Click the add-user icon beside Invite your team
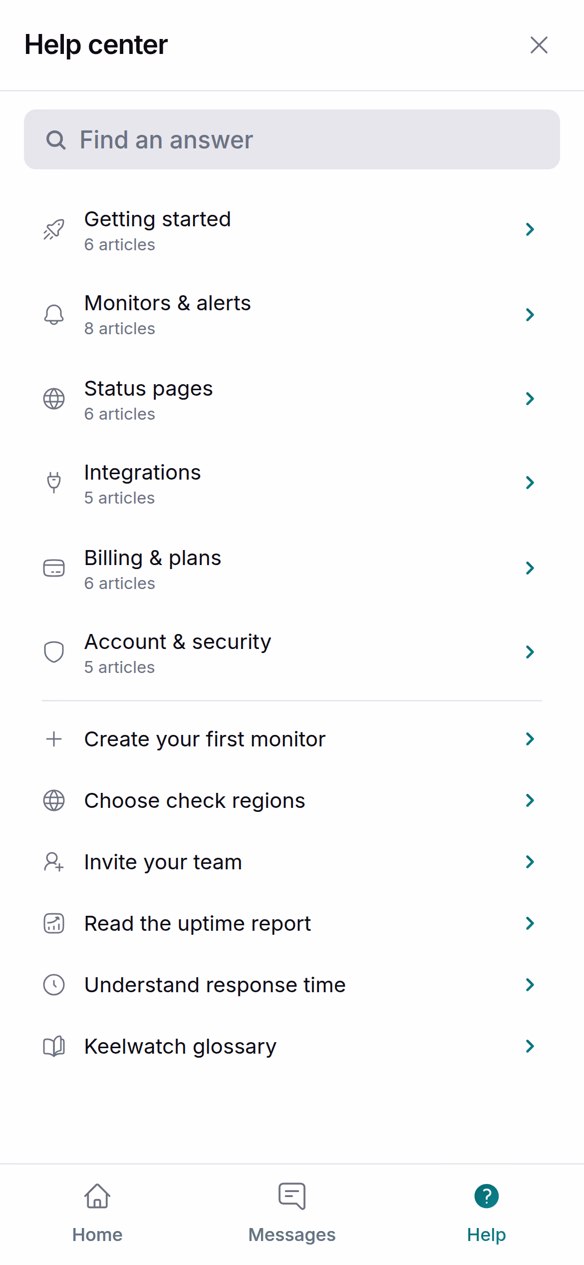This screenshot has width=584, height=1265. click(x=54, y=862)
